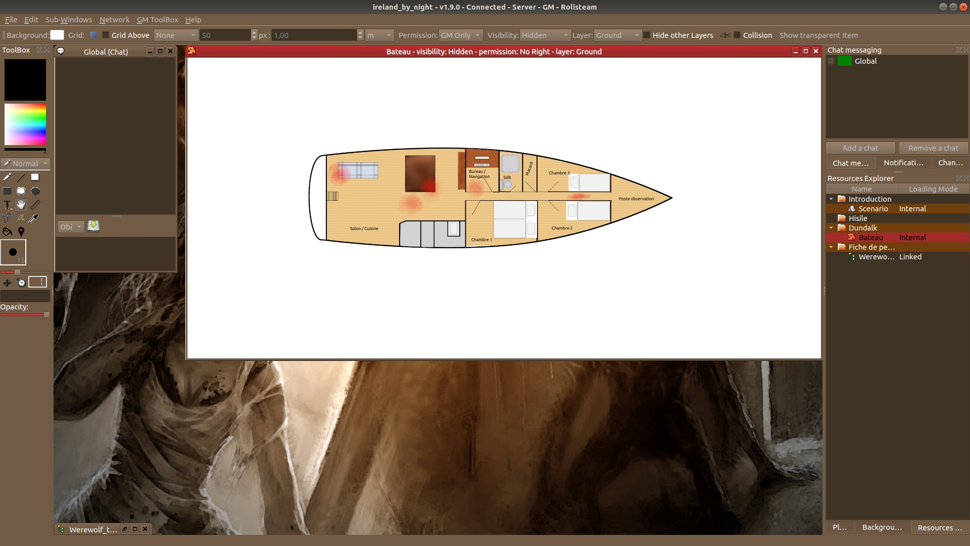Viewport: 970px width, 546px height.
Task: Select the map pin anchor tool
Action: coord(21,232)
